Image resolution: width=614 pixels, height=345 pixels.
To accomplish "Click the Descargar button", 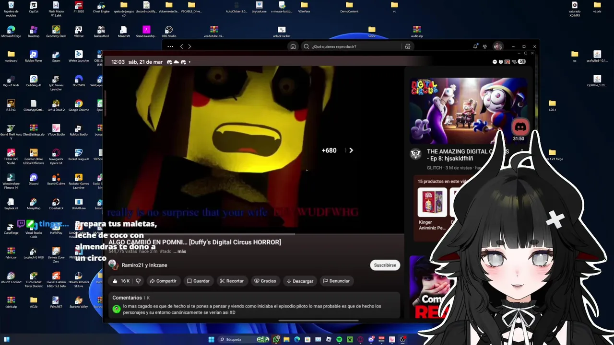I will coord(300,281).
